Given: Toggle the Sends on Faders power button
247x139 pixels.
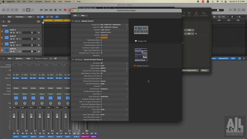Looking at the screenshot, I should pyautogui.click(x=51, y=58).
